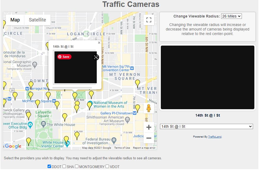Click the Street View pegman icon
This screenshot has height=176, width=265.
point(149,108)
